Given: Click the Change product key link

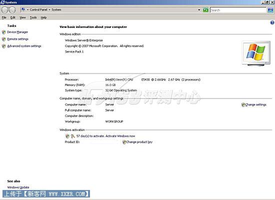Looking at the screenshot, I should tap(139, 142).
